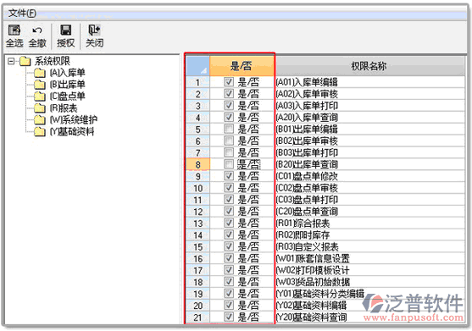Image resolution: width=472 pixels, height=331 pixels.
Task: Select the (A)入库单 folder icon
Action: click(x=40, y=73)
